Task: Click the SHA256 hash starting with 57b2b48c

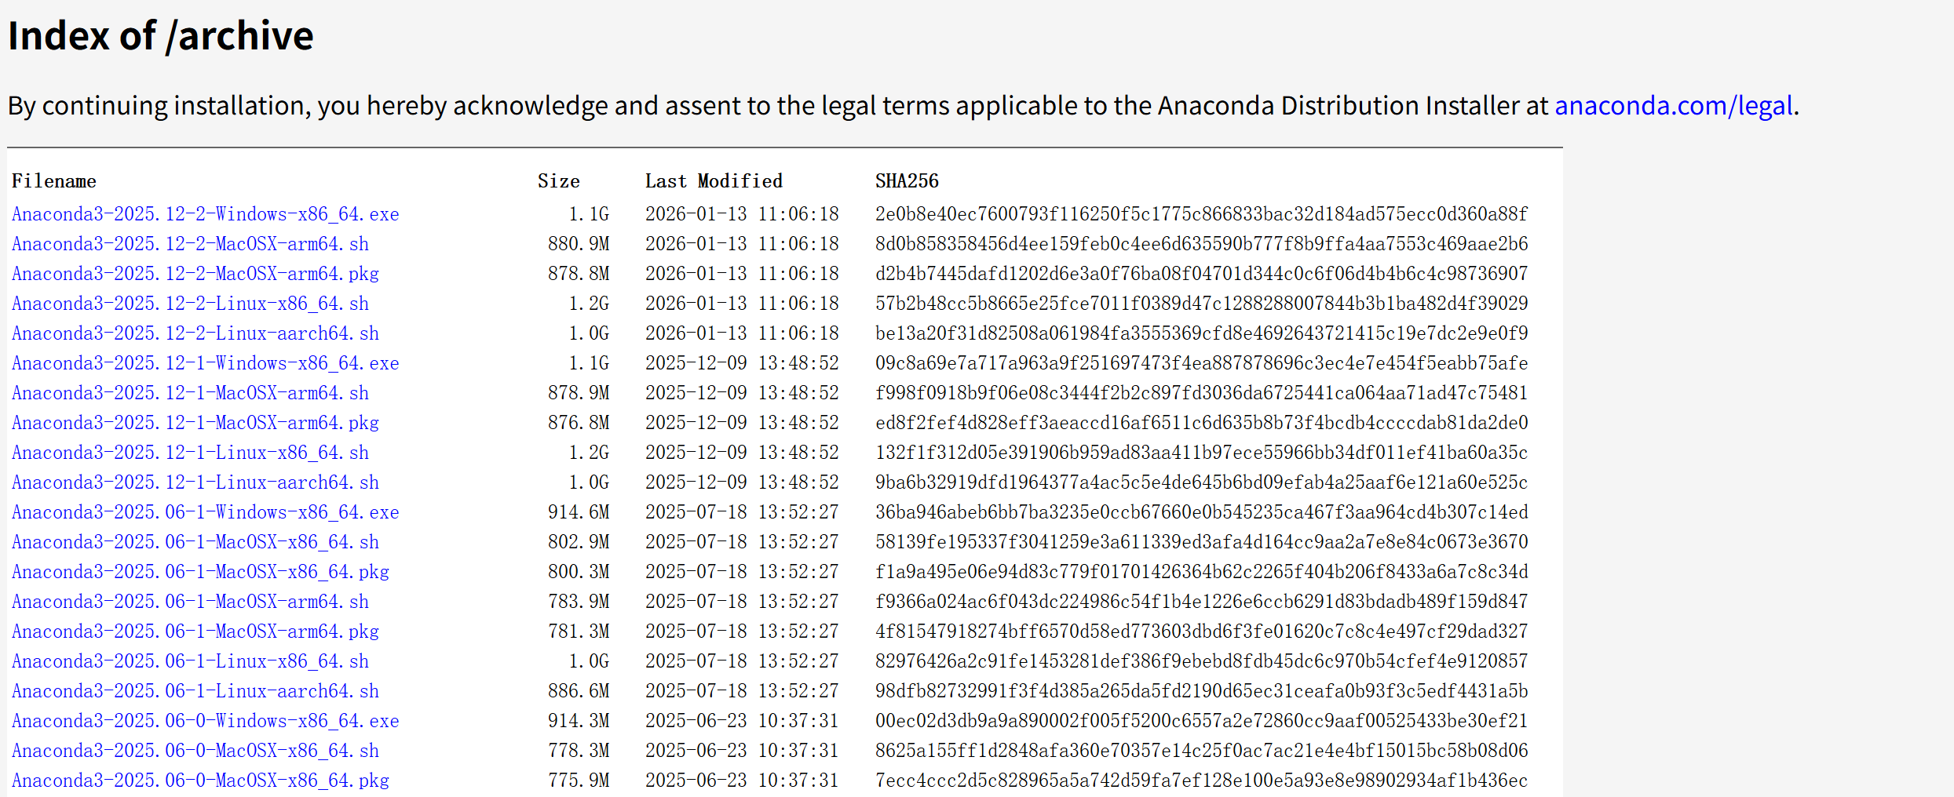Action: coord(1202,304)
